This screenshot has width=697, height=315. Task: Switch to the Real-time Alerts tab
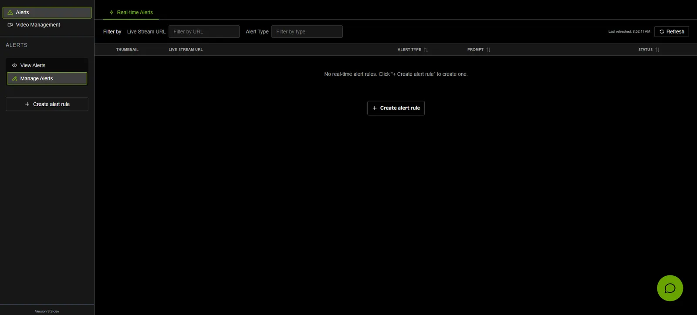131,13
